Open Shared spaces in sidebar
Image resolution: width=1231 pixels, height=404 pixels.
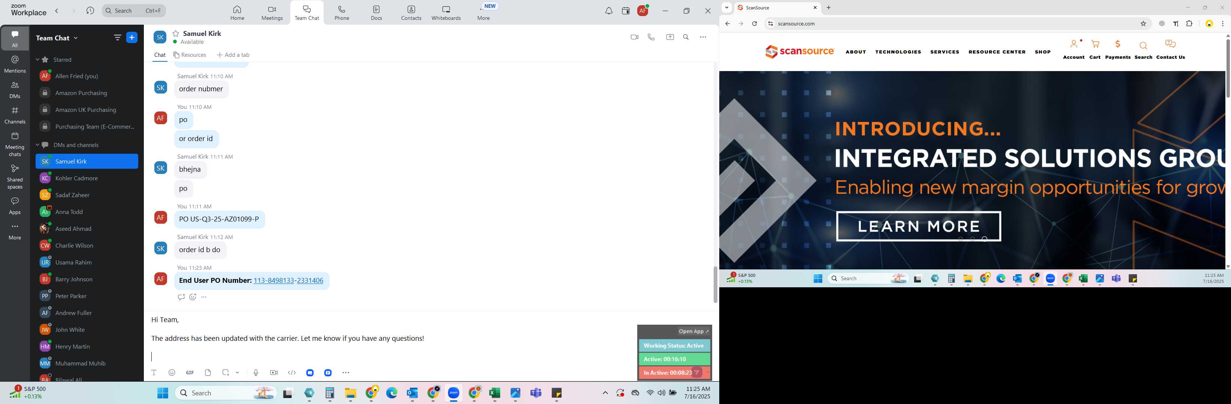point(15,177)
